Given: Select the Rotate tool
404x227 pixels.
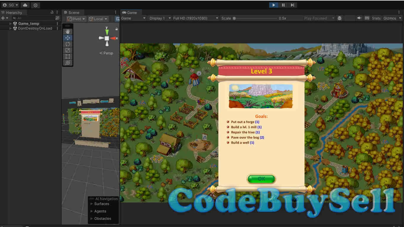Looking at the screenshot, I should [x=68, y=44].
